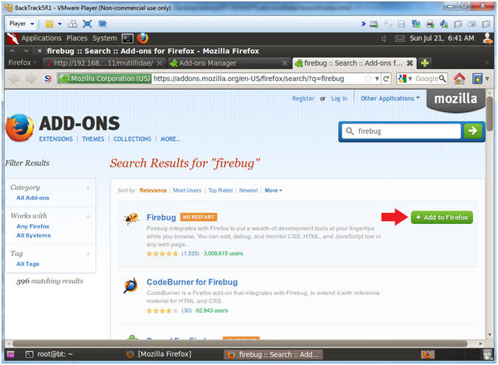Click the volume speaker icon in panel
Screen dimensions: 498x365
coord(384,39)
